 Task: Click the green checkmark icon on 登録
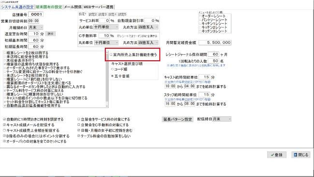(272, 155)
